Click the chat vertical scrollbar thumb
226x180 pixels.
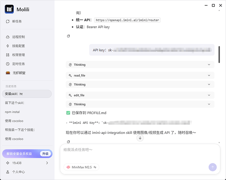tap(219, 55)
